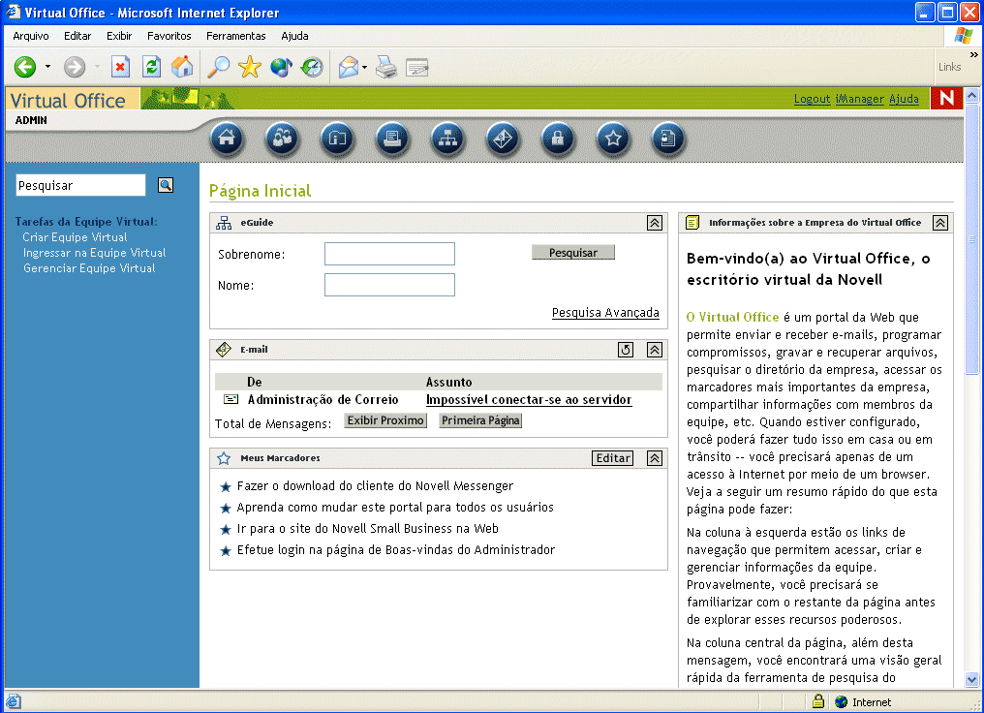The height and width of the screenshot is (713, 984).
Task: Open the Ferramentas menu
Action: click(x=236, y=36)
